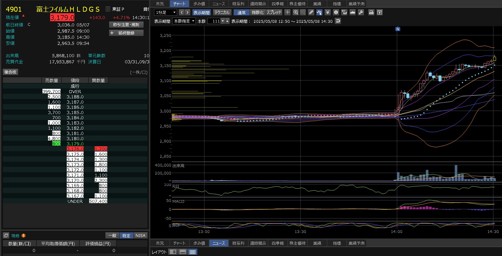Select the two-row layout icon
The image size is (502, 256).
pos(183,252)
